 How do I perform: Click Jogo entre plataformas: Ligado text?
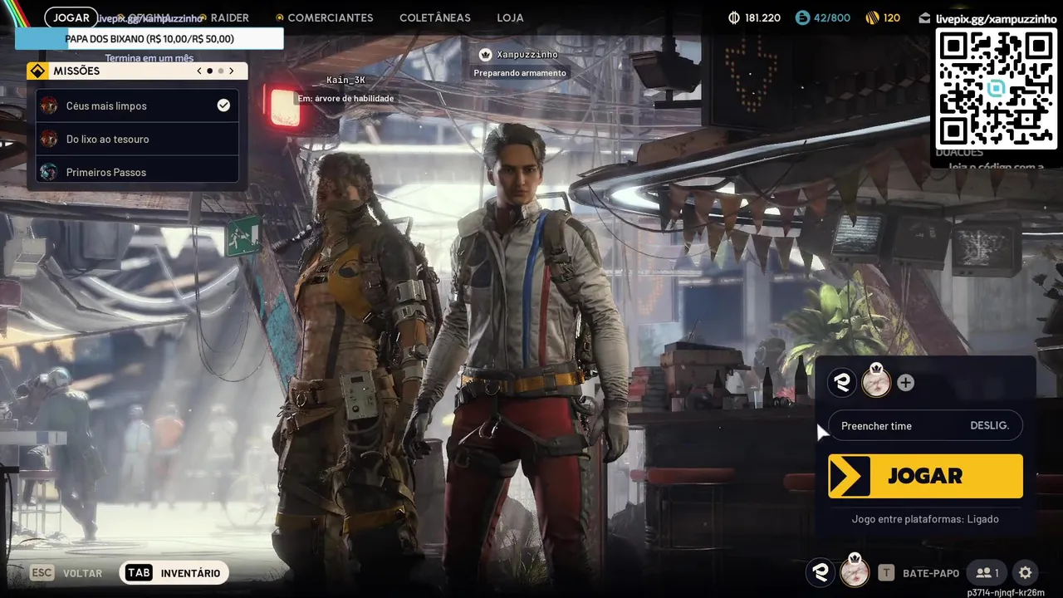[x=925, y=519]
